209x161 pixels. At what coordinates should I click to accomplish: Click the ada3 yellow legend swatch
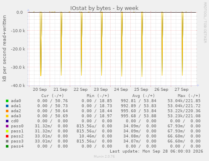(x=7, y=116)
